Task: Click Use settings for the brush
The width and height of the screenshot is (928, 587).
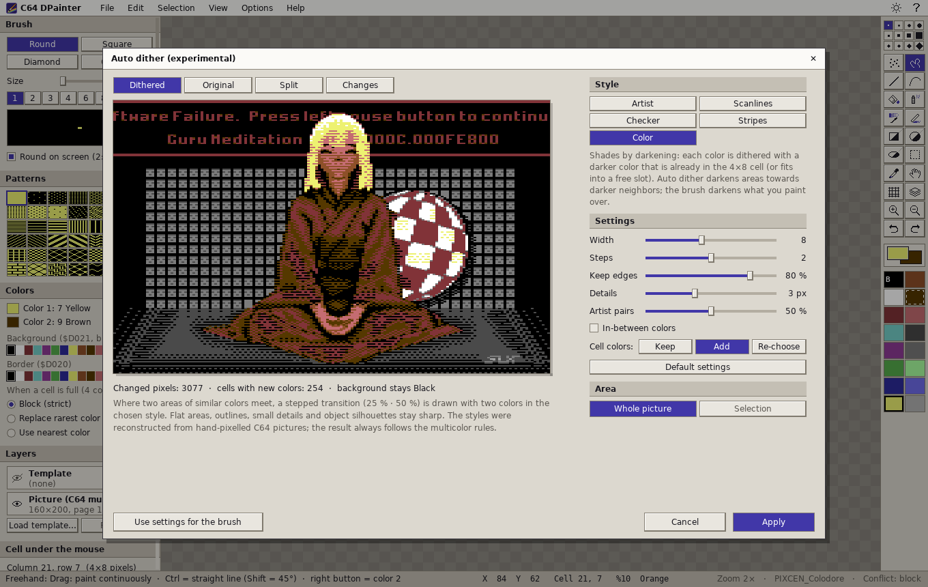Action: point(188,522)
